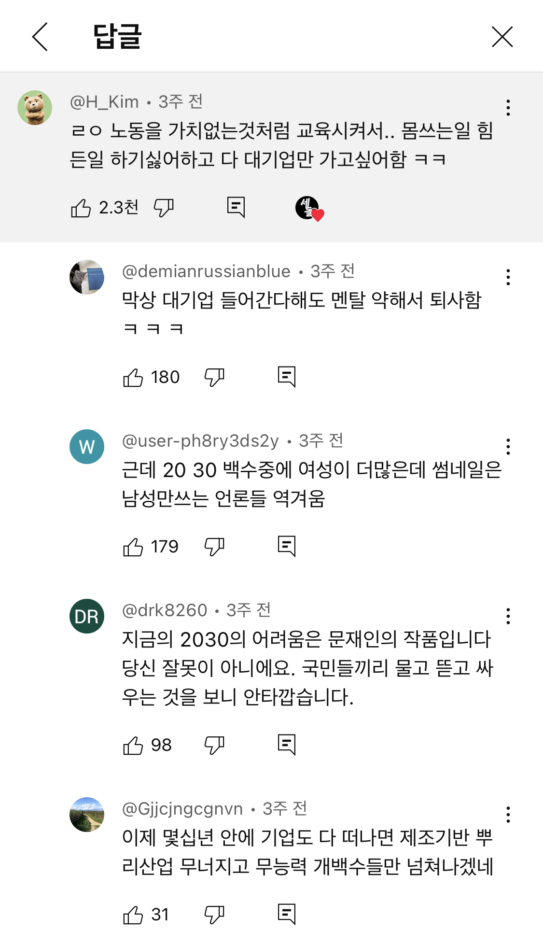This screenshot has height=945, width=543.
Task: Like the @drk8260 reply with 98 likes
Action: pos(133,746)
